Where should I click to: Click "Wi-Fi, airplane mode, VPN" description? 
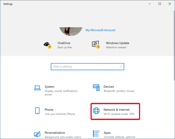point(119,114)
